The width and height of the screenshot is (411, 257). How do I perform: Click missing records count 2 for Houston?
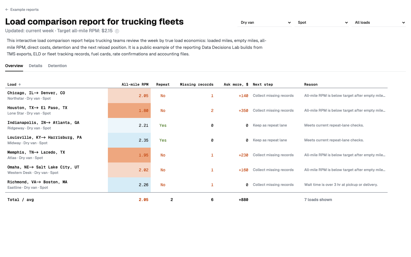212,111
